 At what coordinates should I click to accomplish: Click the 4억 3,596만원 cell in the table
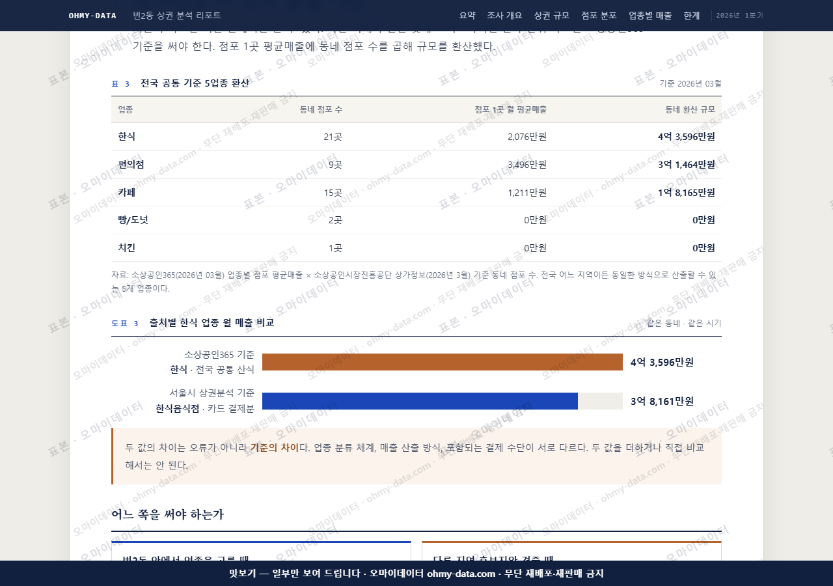(687, 137)
